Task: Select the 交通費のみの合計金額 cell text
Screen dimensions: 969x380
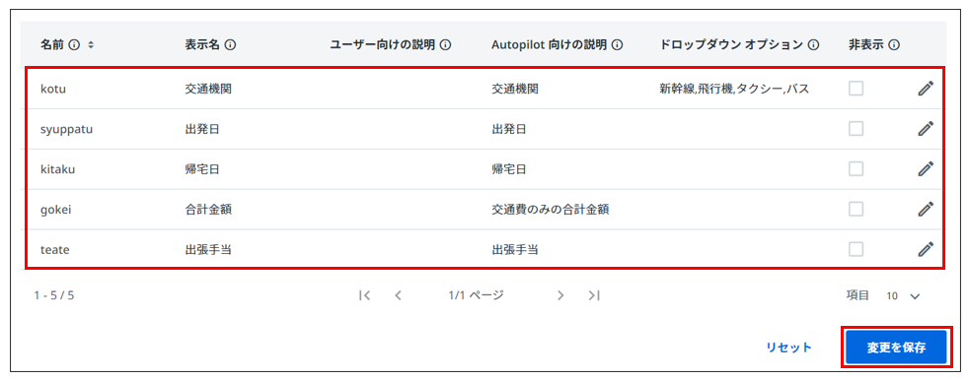Action: (551, 210)
